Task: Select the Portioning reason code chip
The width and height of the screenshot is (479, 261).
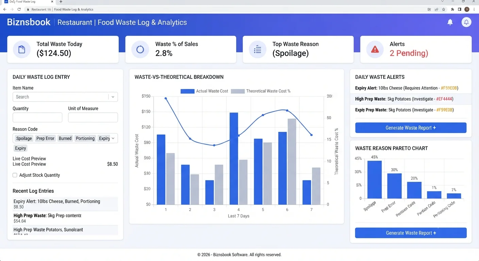Action: click(x=85, y=138)
